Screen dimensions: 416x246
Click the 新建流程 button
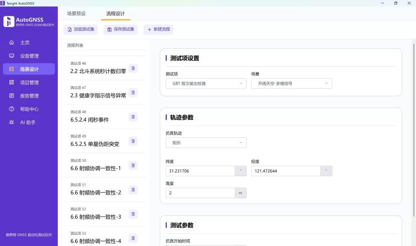pos(158,29)
